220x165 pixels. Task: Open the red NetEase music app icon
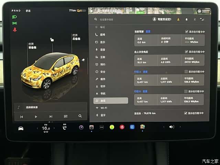click(x=122, y=127)
